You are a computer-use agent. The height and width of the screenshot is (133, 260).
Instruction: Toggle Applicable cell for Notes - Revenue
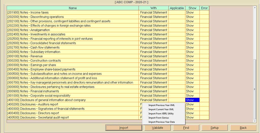click(177, 56)
